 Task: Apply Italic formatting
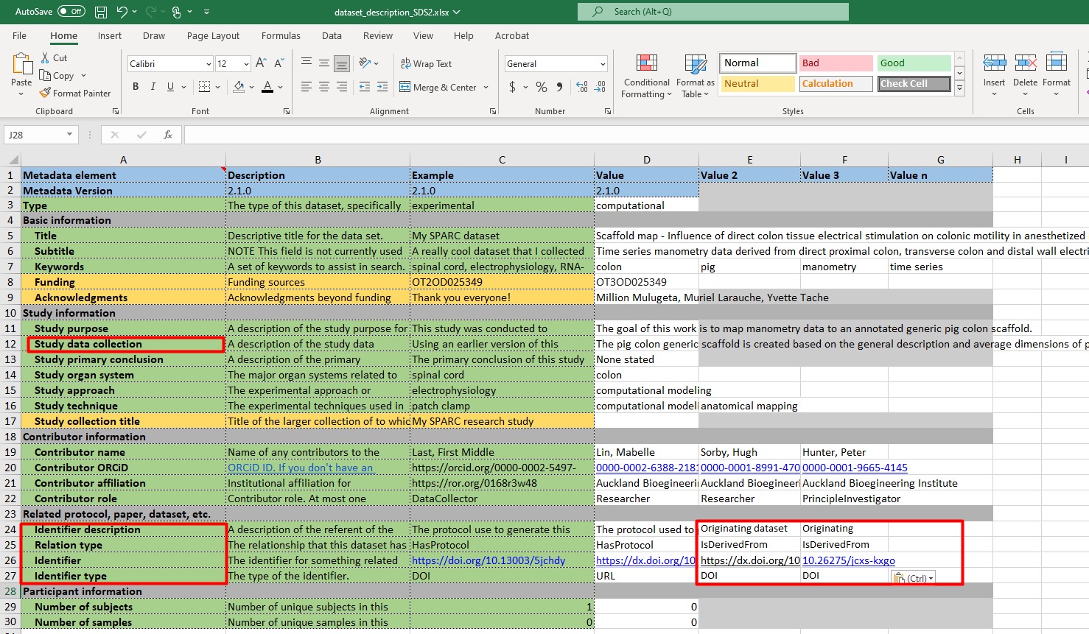tap(153, 87)
